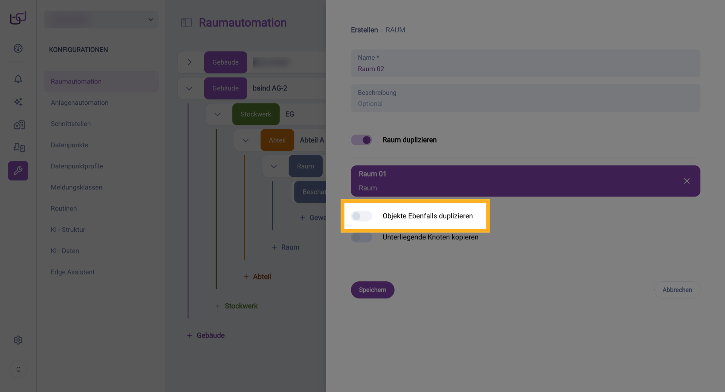Image resolution: width=725 pixels, height=392 pixels.
Task: Enable Unterliegende Knoten kopieren toggle
Action: [361, 237]
